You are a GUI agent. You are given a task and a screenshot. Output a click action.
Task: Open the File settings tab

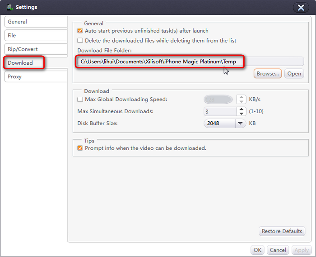tap(35, 35)
